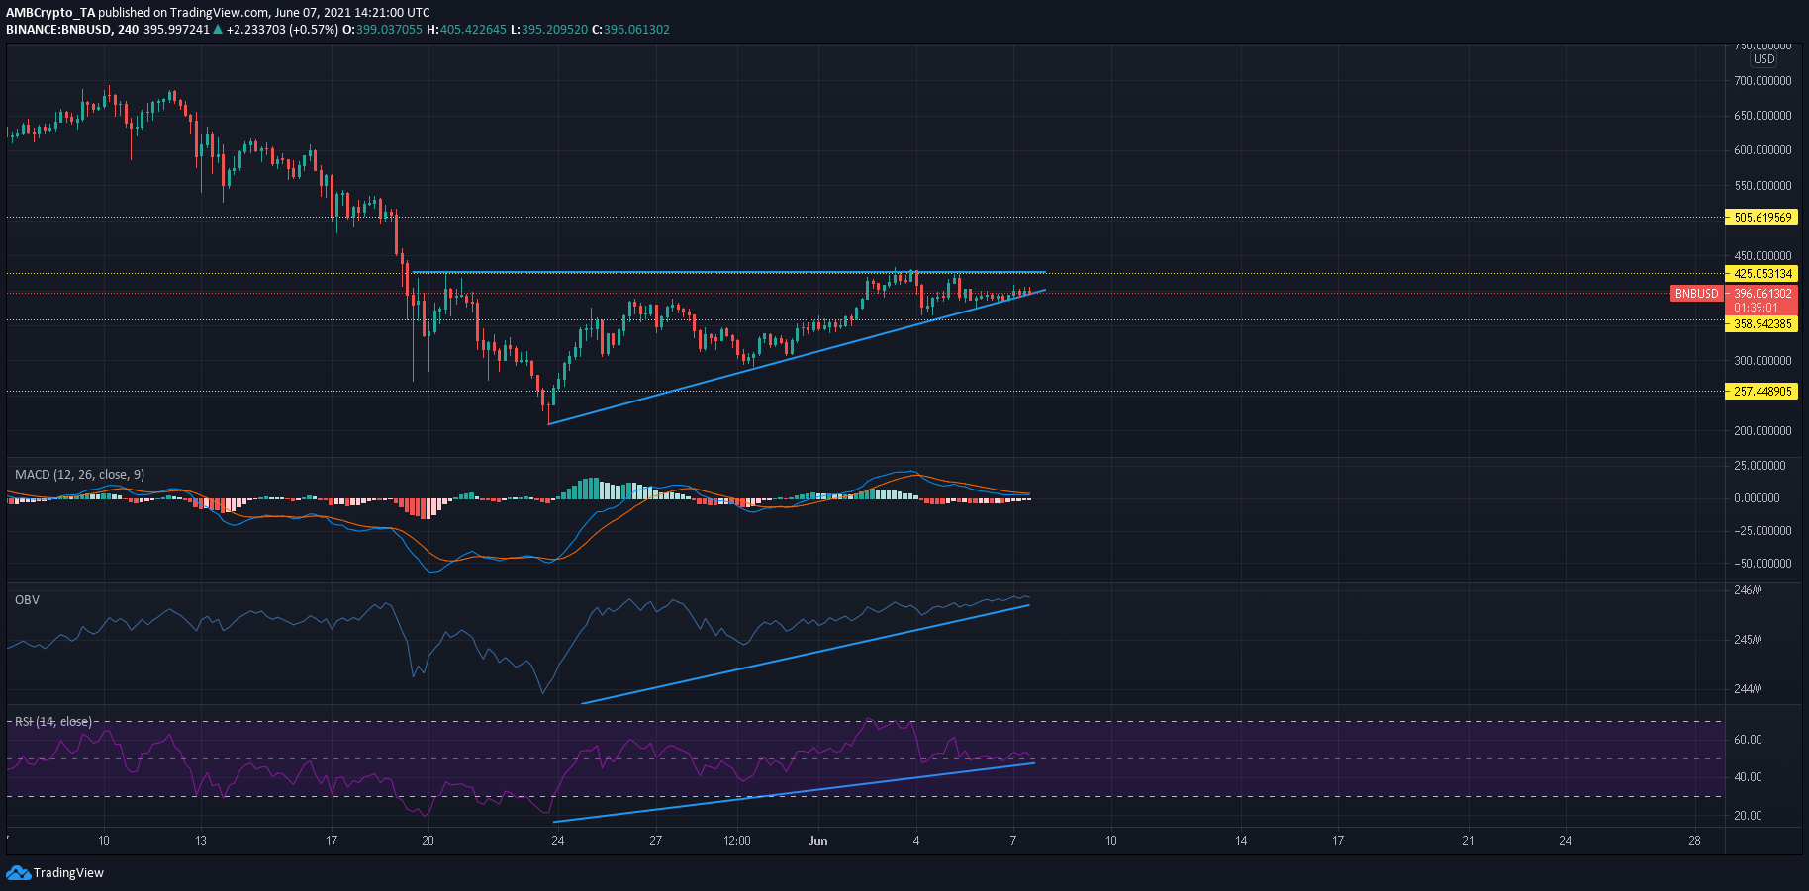Click the AMBCrypto_TA publisher name
This screenshot has width=1809, height=891.
point(49,13)
